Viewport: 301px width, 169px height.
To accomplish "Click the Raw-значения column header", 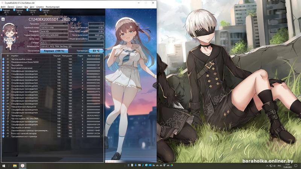I will (x=94, y=56).
